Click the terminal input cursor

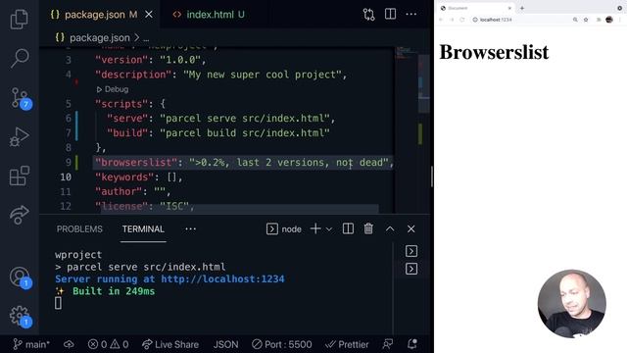[x=58, y=303]
